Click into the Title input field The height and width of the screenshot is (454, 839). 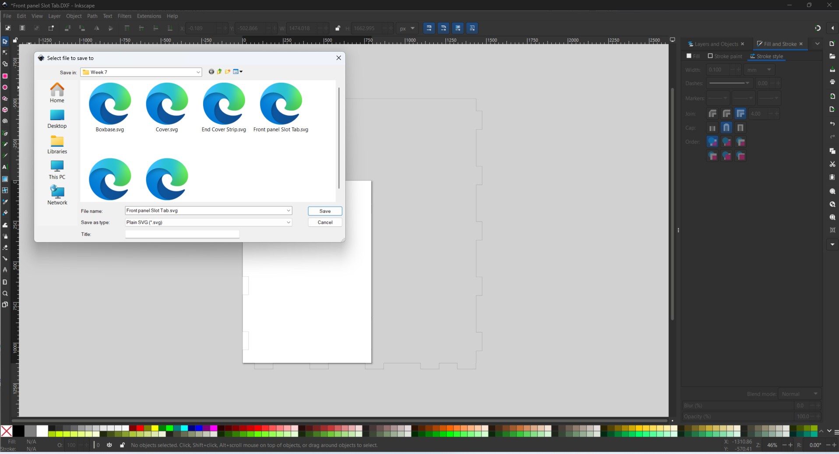click(x=182, y=234)
